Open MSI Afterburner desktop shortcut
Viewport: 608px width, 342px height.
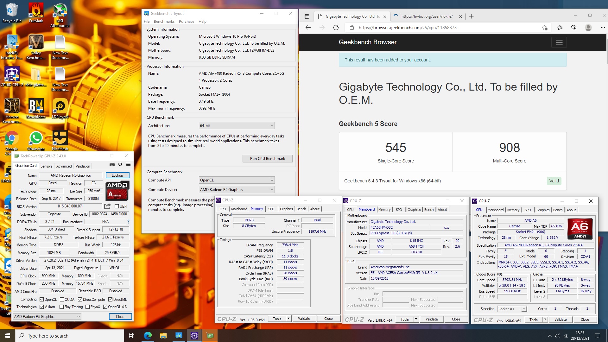(60, 15)
